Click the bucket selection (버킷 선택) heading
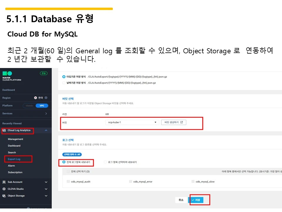Screen dimensions: 282x212 pos(68,99)
